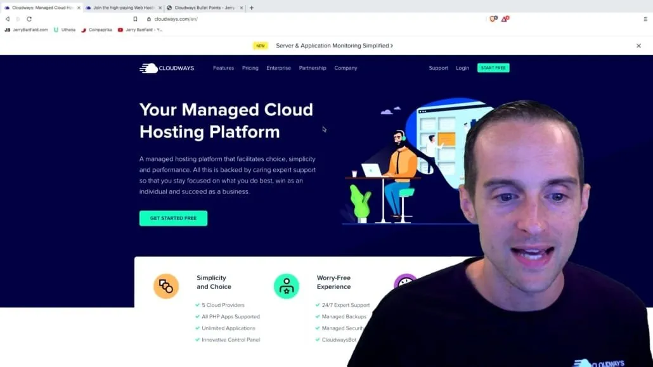The height and width of the screenshot is (367, 653).
Task: Switch to the Cloudways Bullet Points tab
Action: (205, 8)
